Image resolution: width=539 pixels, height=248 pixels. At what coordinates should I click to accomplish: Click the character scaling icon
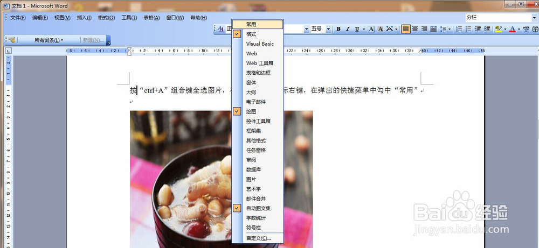point(390,29)
